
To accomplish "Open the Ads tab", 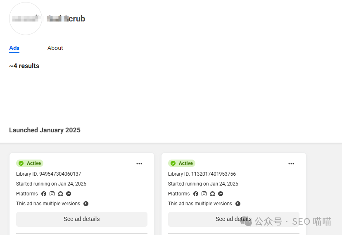I will tap(14, 48).
